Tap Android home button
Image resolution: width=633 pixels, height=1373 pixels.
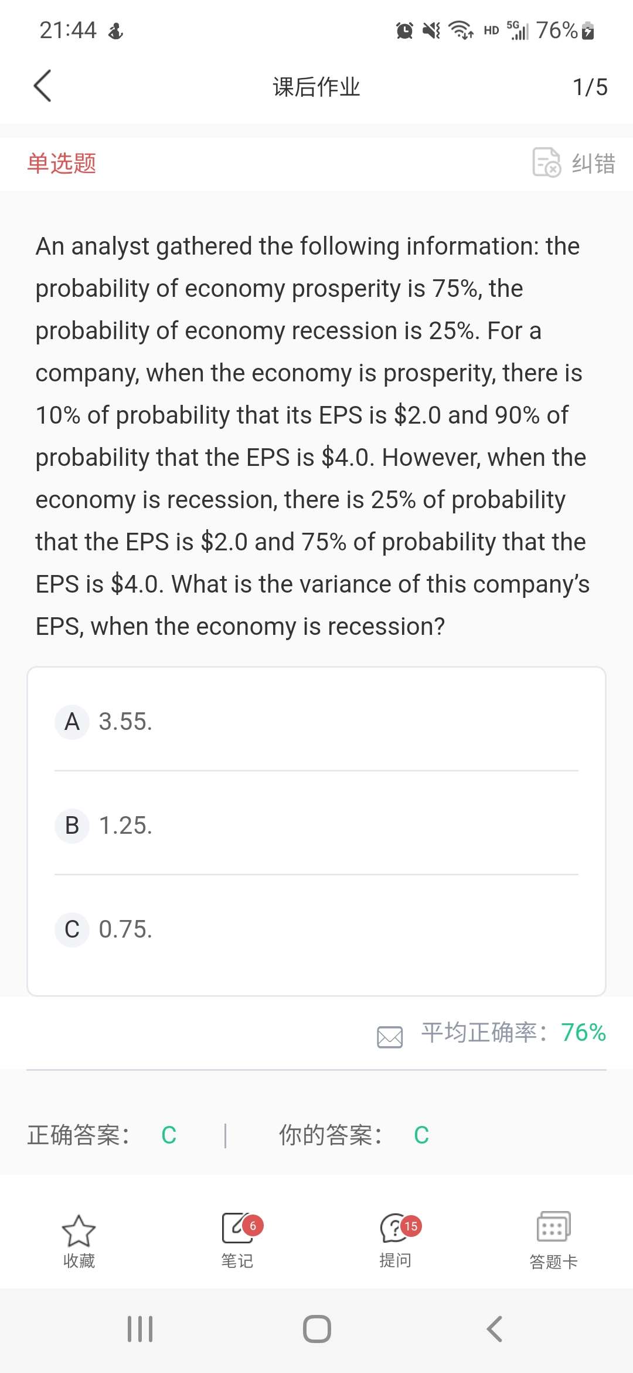pos(316,1329)
